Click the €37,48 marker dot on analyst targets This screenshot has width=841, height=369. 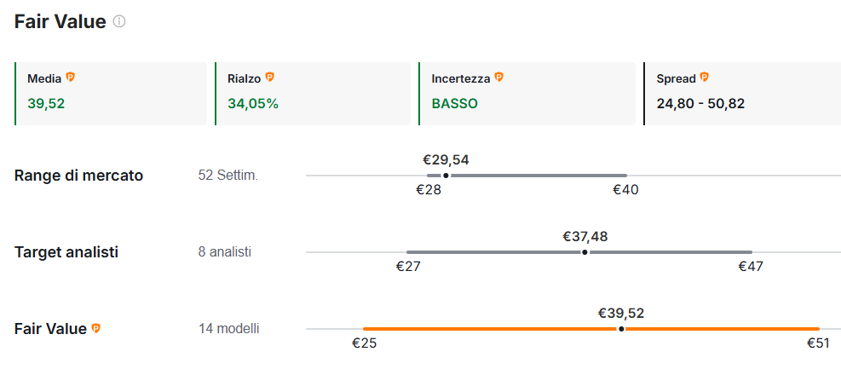585,252
